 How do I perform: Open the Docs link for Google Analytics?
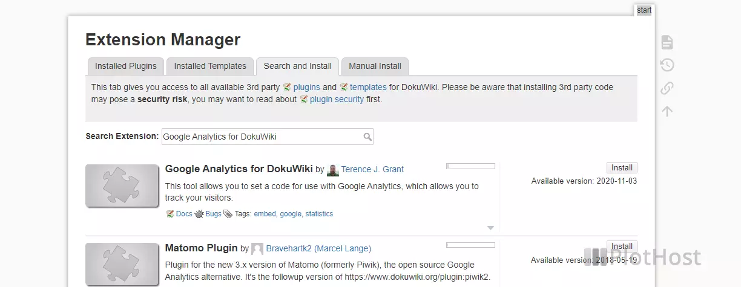[x=184, y=214]
